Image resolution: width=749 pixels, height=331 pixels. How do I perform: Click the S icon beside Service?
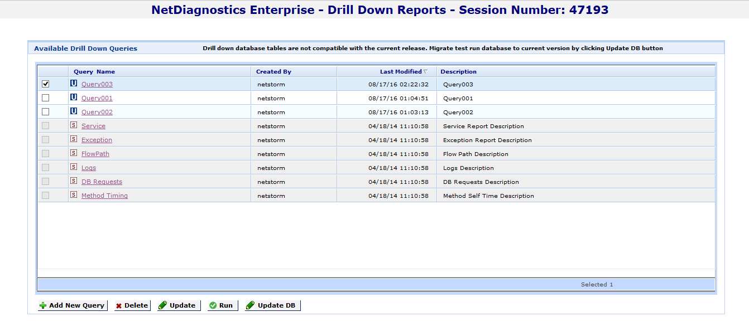pyautogui.click(x=74, y=125)
